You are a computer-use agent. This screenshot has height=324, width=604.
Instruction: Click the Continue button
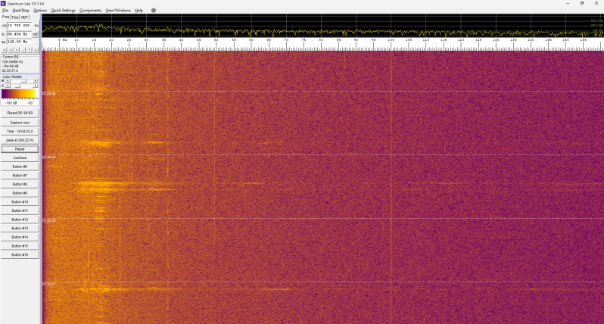coord(20,158)
